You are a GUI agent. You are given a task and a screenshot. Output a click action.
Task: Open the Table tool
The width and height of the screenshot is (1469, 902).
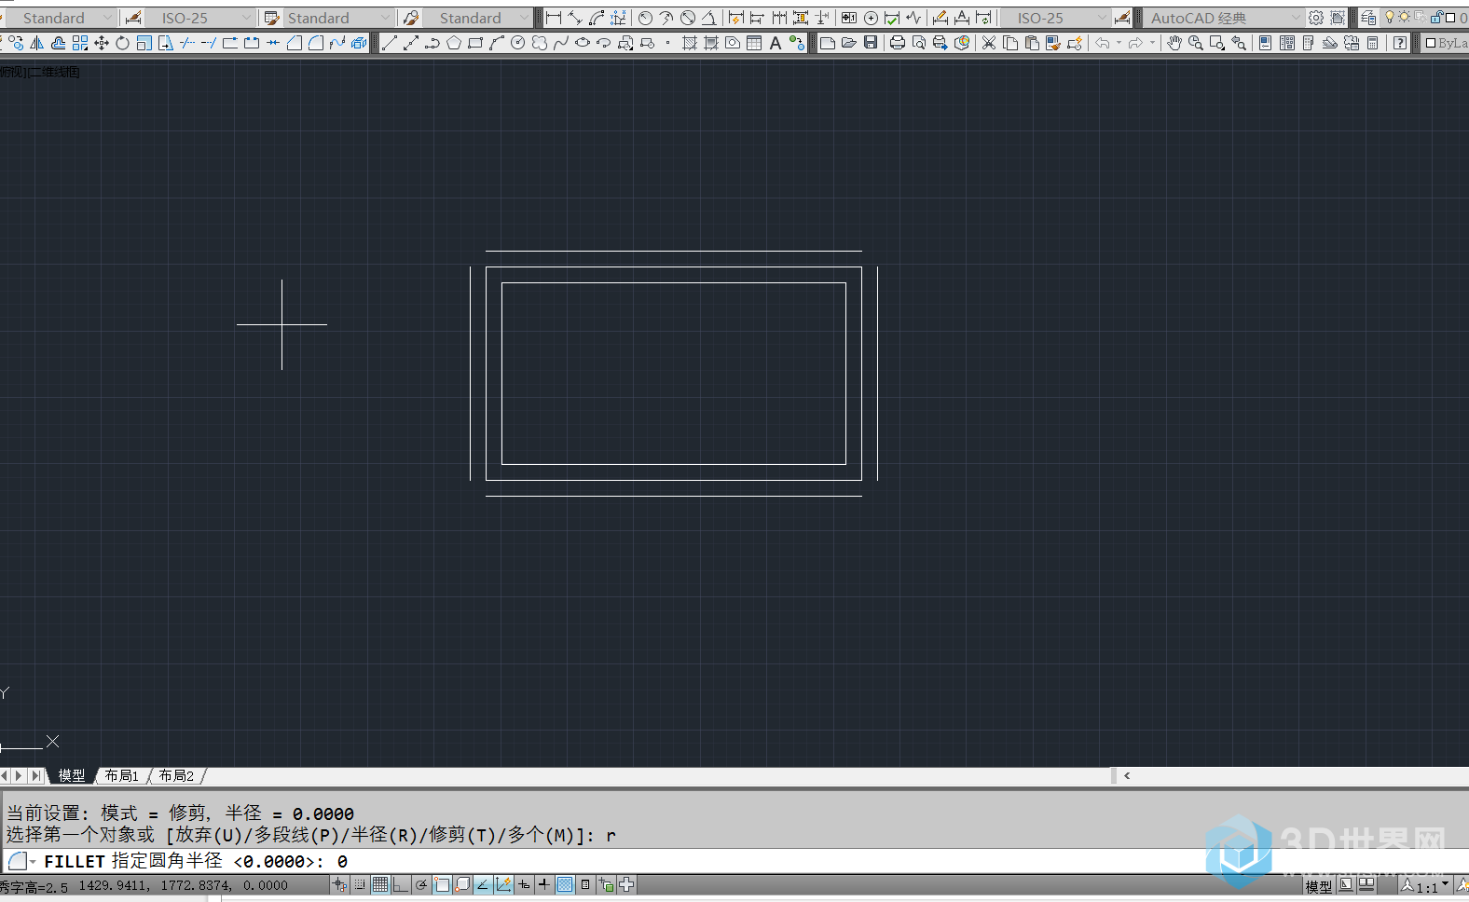pos(754,43)
